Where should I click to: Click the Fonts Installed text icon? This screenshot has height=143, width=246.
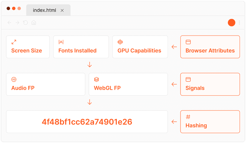point(61,42)
